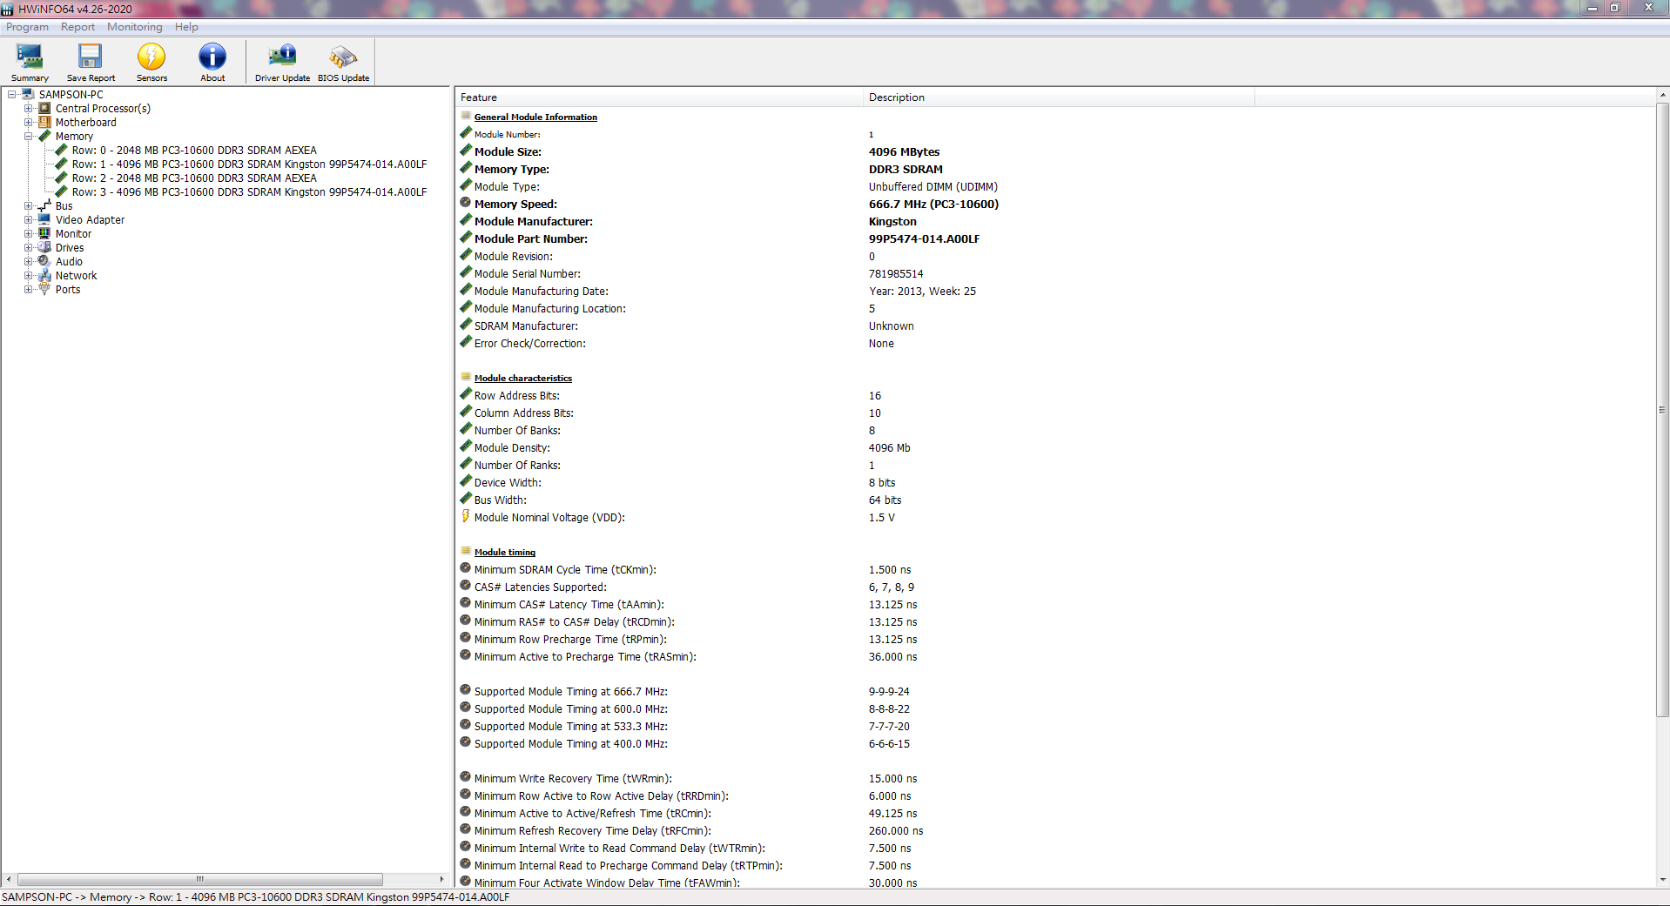Click the details vertical scrollbar thumb
1670x906 pixels.
1662,409
